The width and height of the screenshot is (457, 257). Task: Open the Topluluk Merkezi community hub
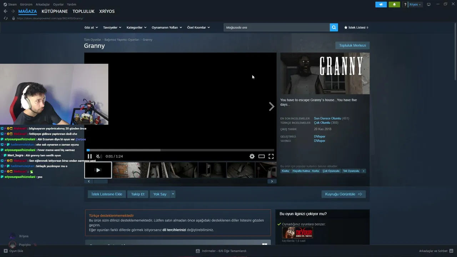(352, 46)
